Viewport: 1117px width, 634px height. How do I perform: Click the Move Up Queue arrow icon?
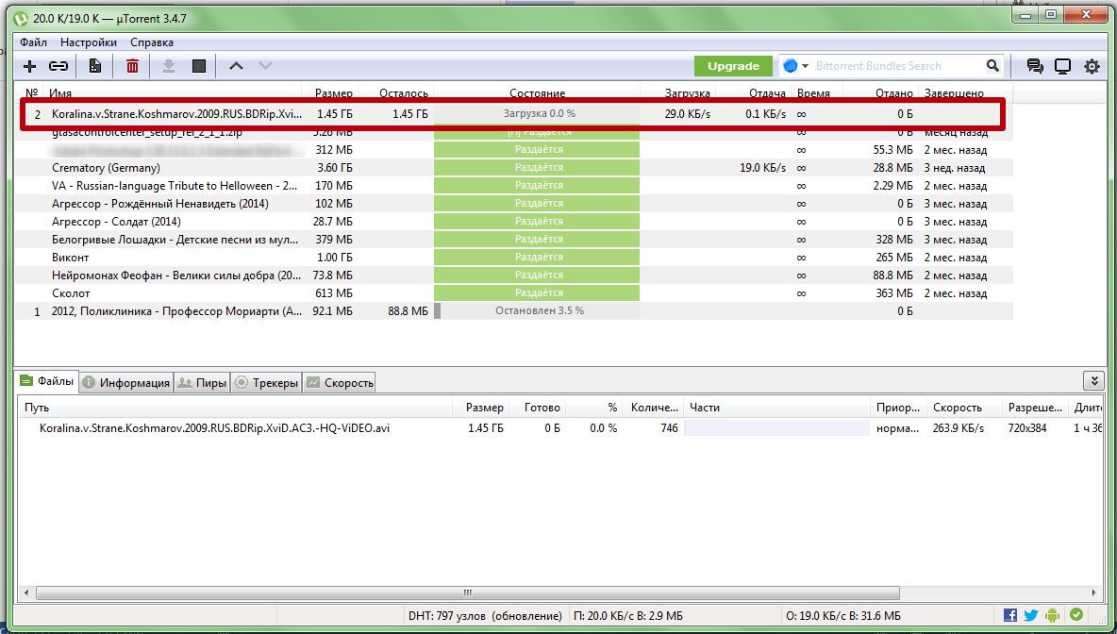[237, 66]
